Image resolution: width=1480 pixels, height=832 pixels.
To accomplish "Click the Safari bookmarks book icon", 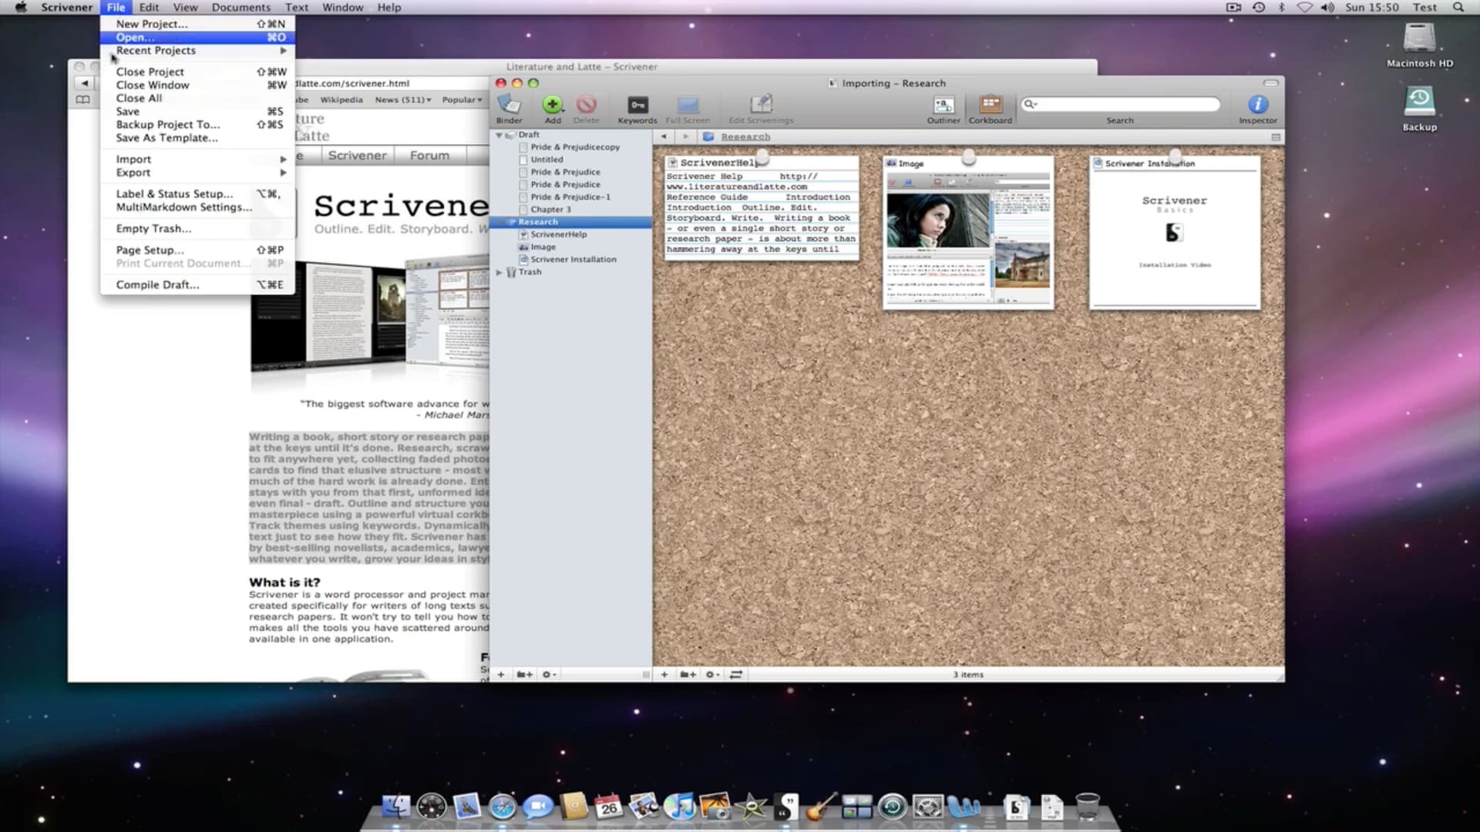I will 82,99.
